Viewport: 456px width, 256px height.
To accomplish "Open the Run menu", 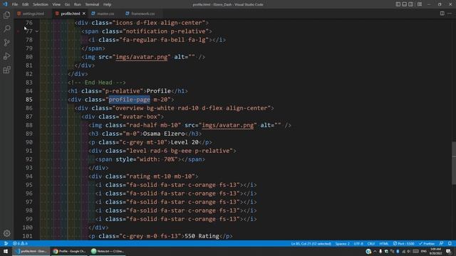I will tap(77, 4).
